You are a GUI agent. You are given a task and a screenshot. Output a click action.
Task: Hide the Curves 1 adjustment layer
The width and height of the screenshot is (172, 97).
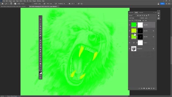click(x=130, y=43)
